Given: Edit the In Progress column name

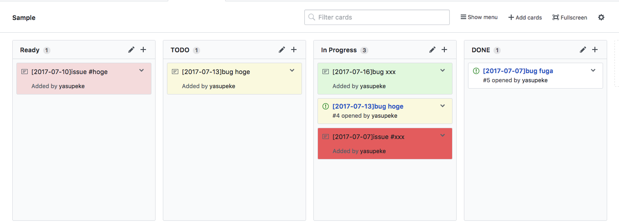Looking at the screenshot, I should 433,50.
